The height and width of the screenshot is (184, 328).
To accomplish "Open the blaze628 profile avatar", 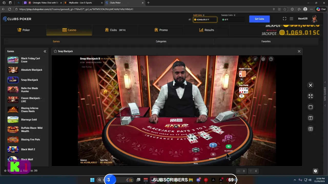I will 314,19.
